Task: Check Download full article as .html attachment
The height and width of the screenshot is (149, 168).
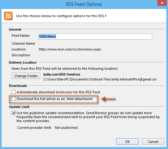Action: pyautogui.click(x=13, y=99)
